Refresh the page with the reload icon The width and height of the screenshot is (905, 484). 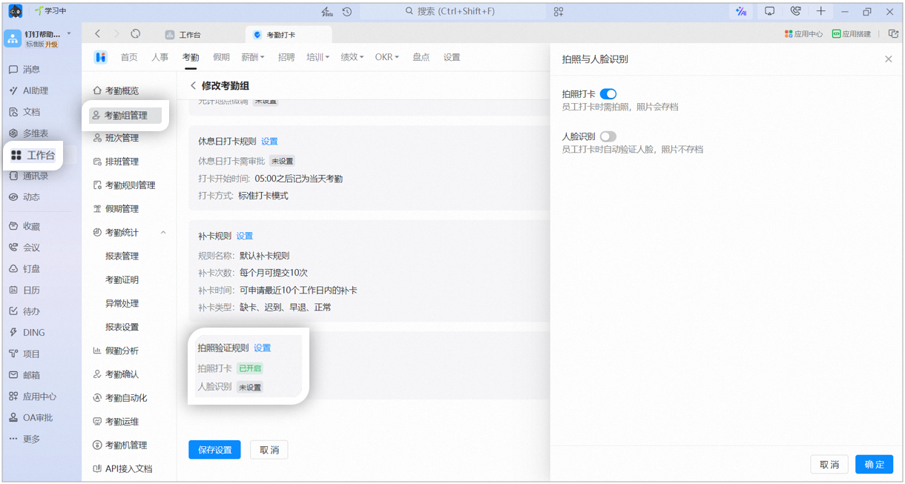(x=136, y=34)
